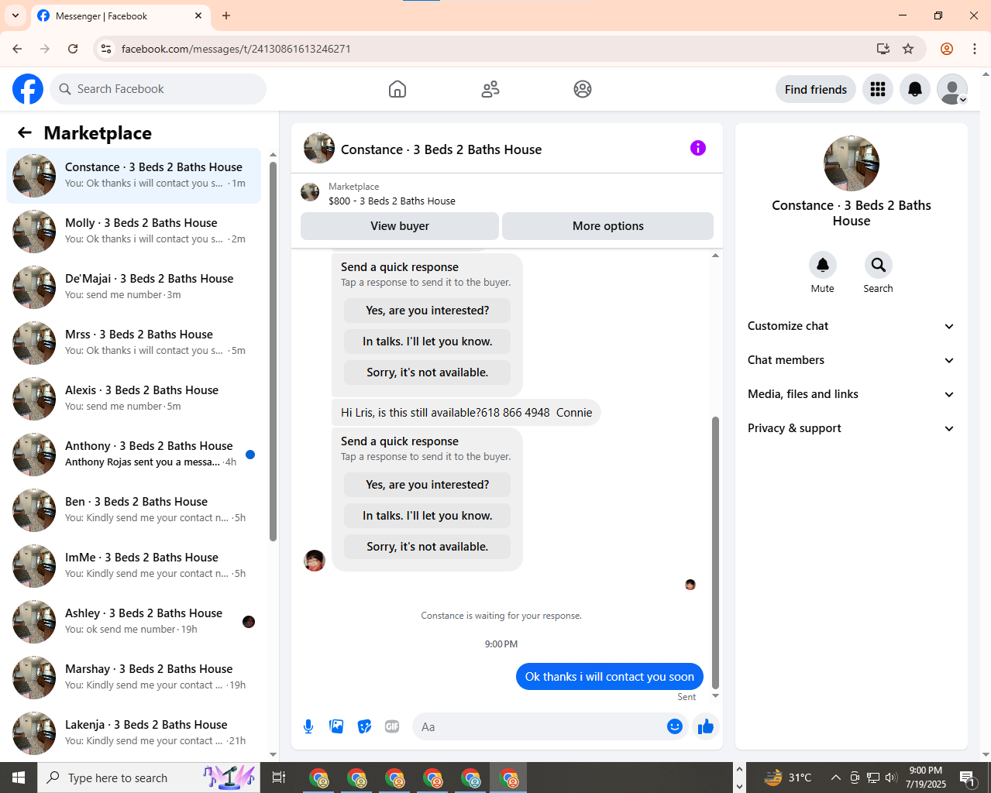Screen dimensions: 991x793
Task: Open the Molly conversation in the list
Action: pos(133,232)
